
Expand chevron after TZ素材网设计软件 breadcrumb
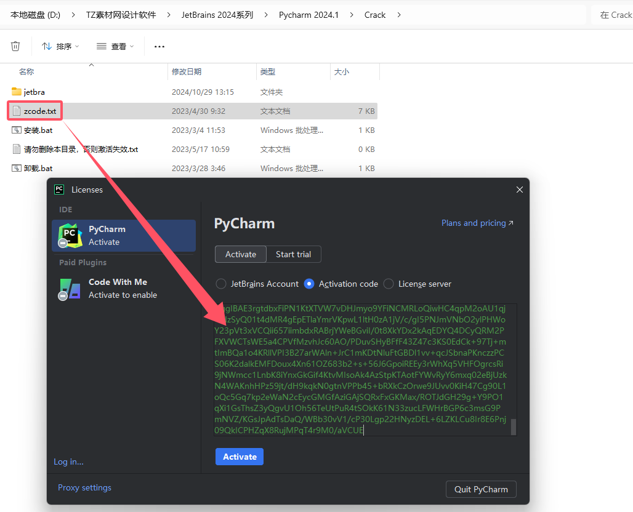pos(168,15)
